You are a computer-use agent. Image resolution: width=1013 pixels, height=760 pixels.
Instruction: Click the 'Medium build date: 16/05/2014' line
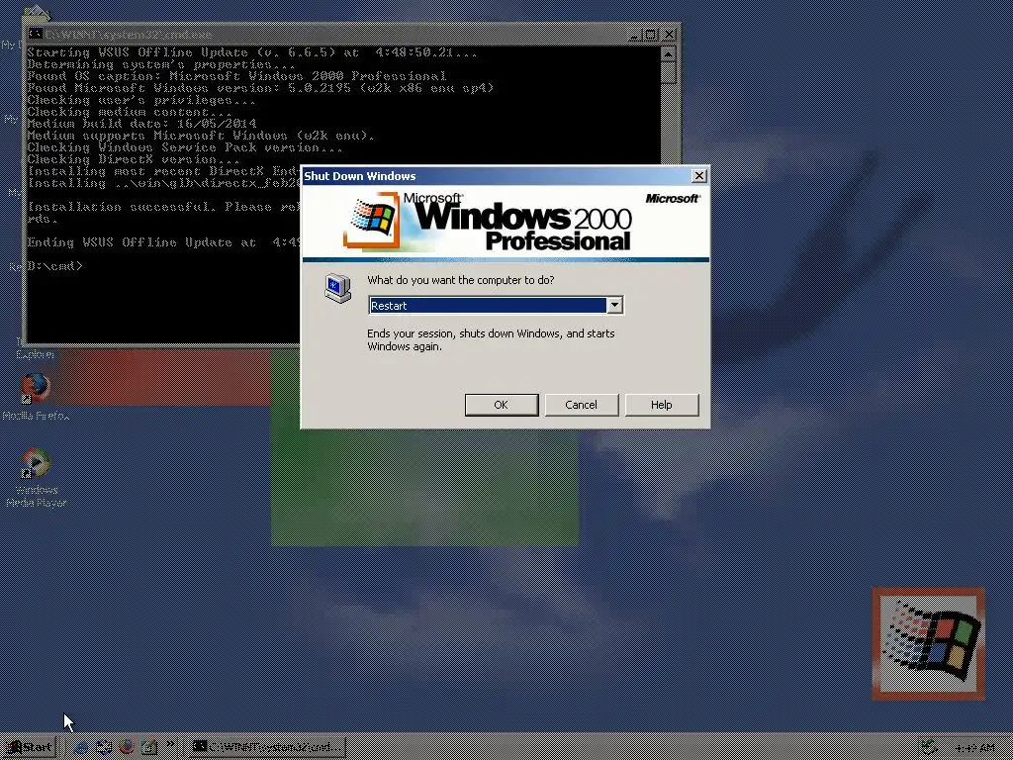point(141,124)
